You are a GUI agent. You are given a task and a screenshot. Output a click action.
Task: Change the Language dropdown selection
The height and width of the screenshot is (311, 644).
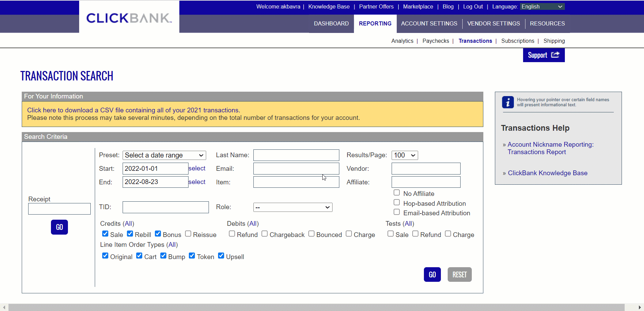[x=542, y=6]
